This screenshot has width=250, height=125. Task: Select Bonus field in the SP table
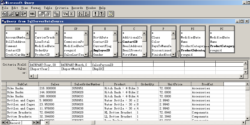tap(68, 38)
